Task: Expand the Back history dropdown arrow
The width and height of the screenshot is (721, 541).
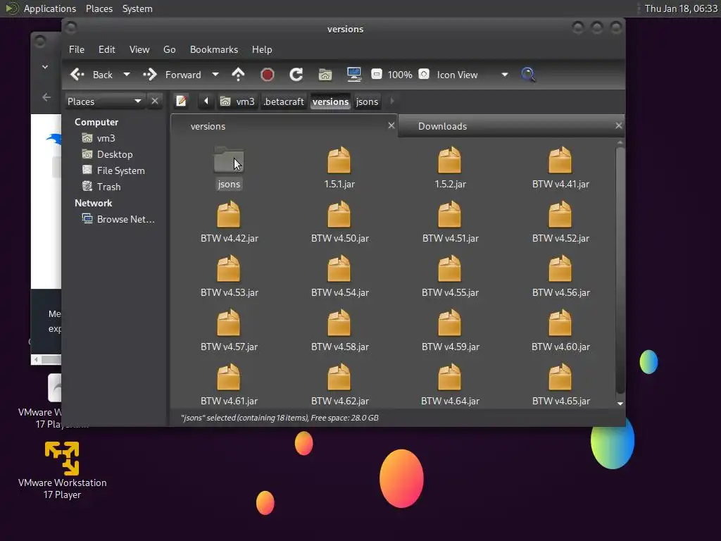Action: point(127,75)
